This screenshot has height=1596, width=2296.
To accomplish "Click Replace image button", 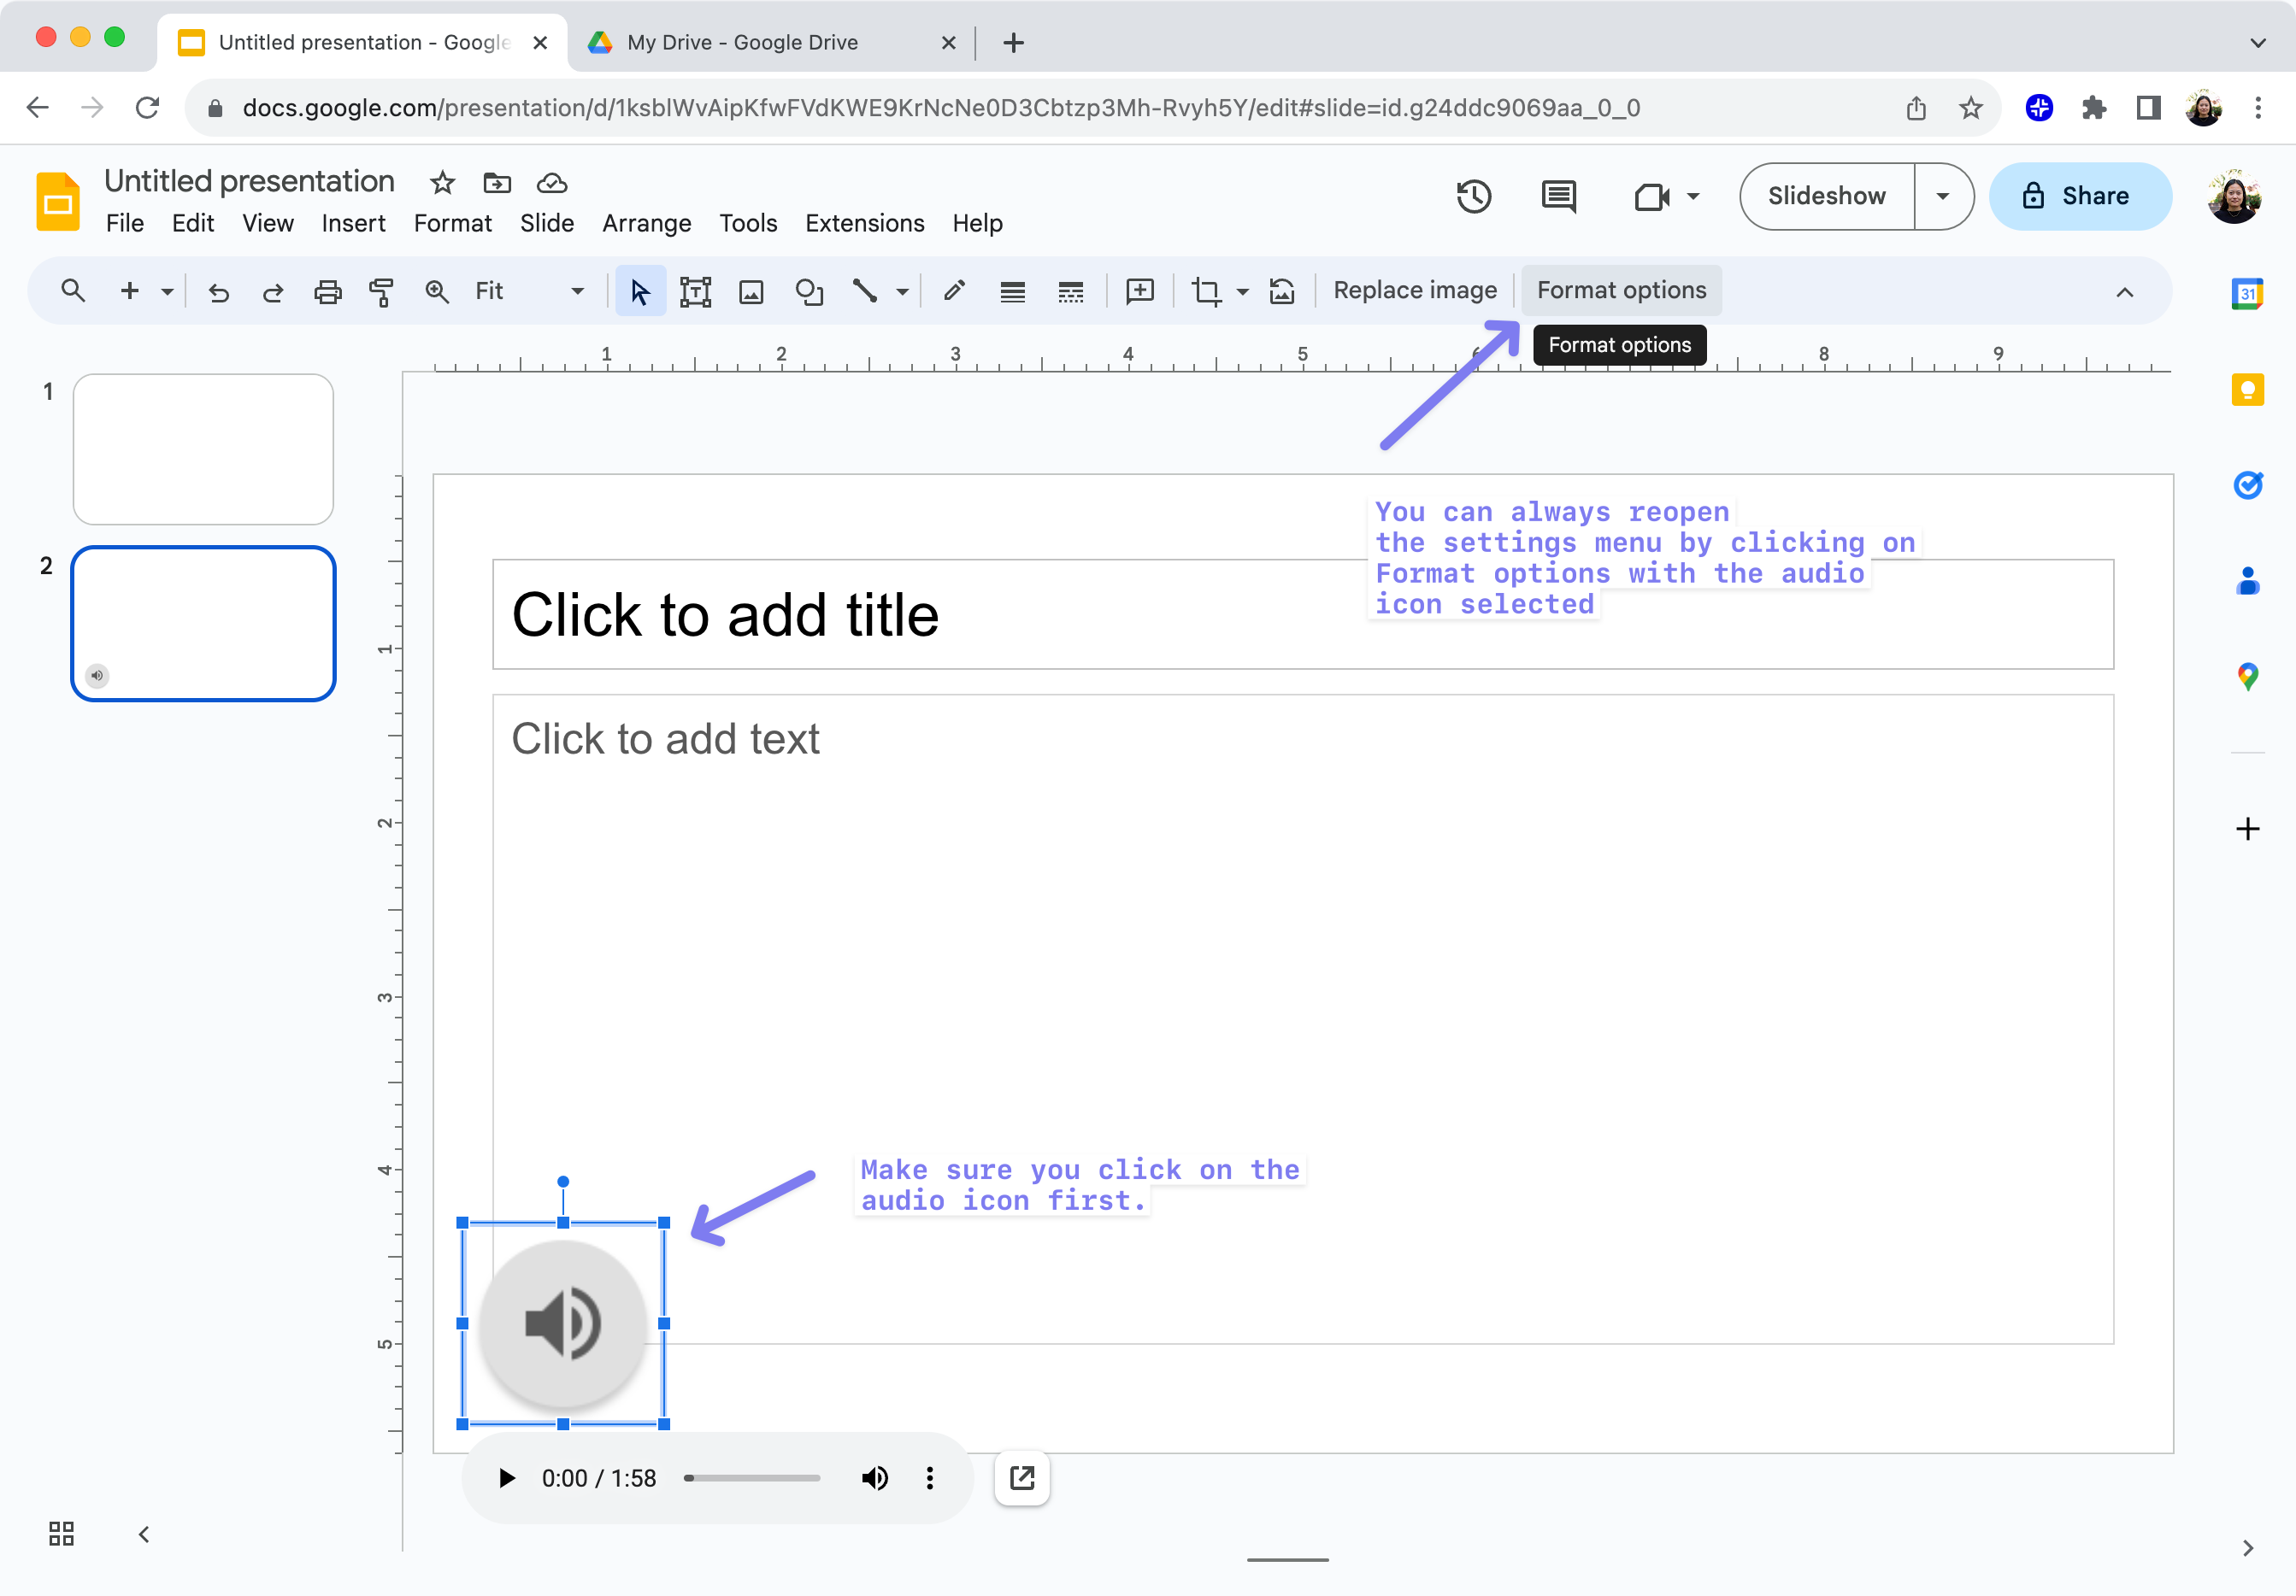I will point(1415,290).
